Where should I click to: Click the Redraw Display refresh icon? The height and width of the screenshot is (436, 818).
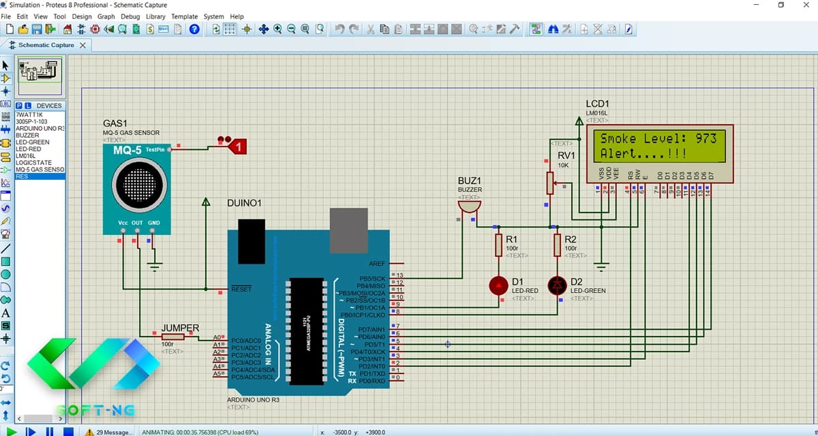coord(216,29)
